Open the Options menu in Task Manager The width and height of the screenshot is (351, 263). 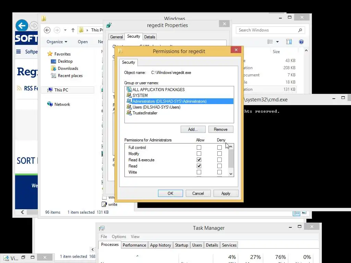coord(119,237)
